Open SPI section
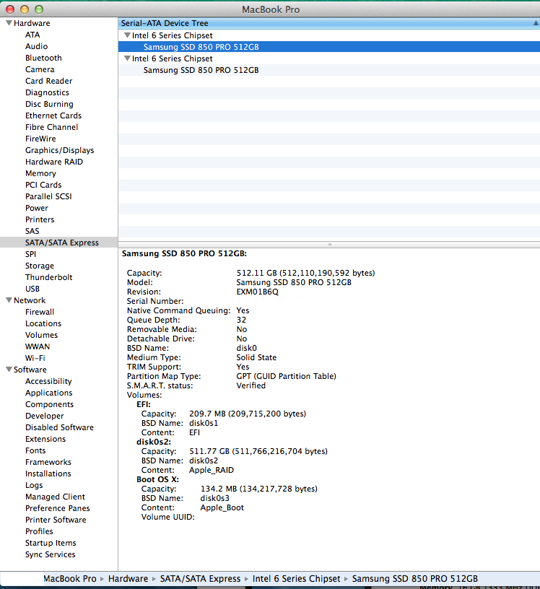This screenshot has height=589, width=540. [30, 254]
